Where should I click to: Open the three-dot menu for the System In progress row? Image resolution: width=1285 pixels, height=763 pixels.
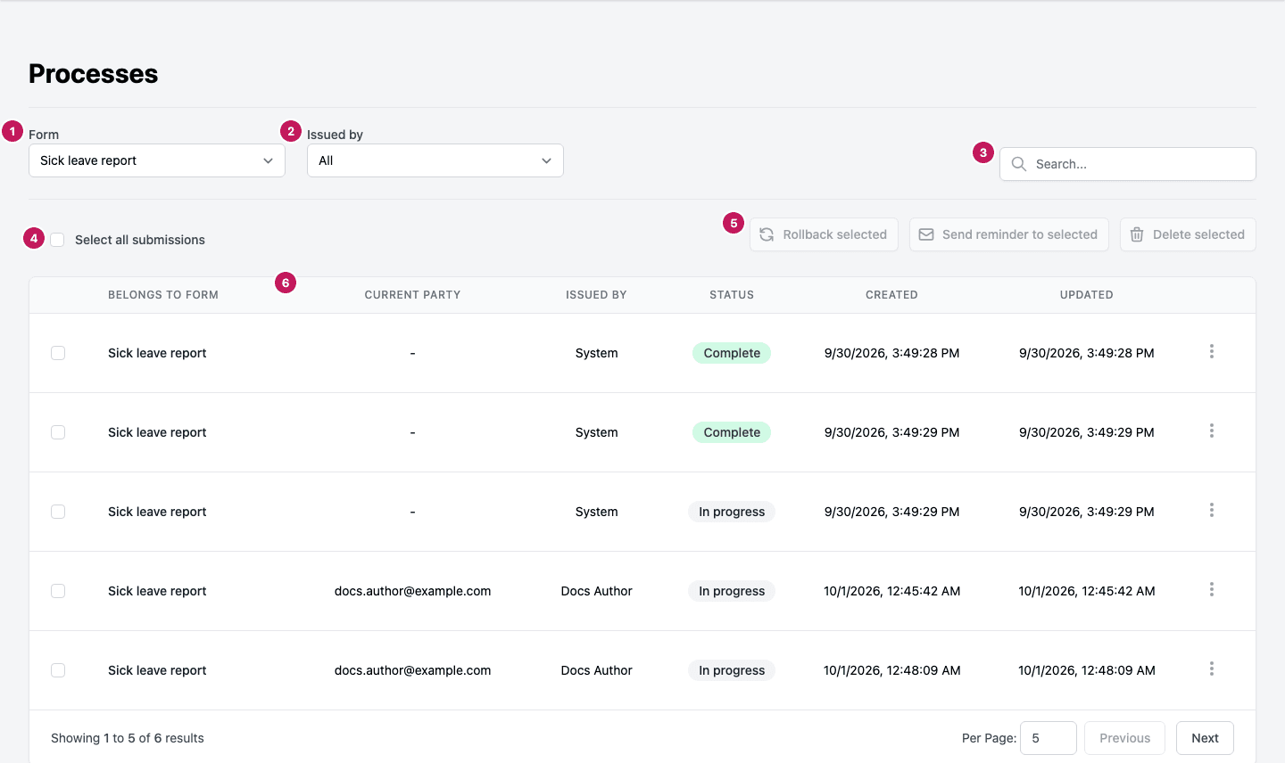click(x=1212, y=511)
